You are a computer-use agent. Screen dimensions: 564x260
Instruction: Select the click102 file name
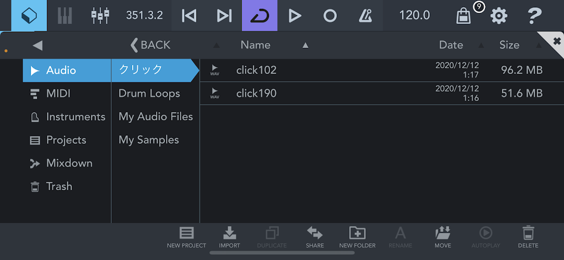256,70
